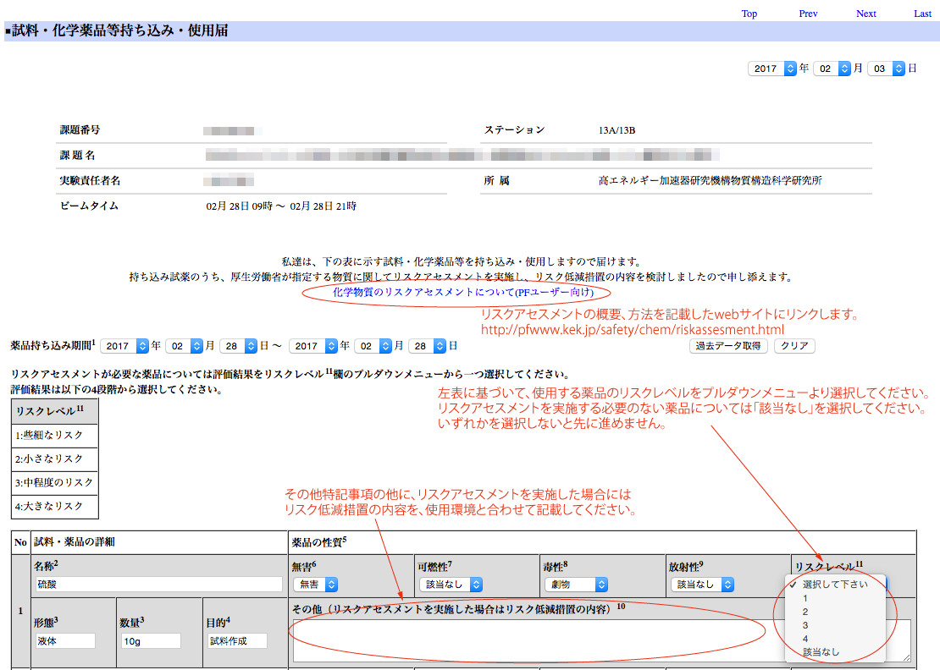This screenshot has width=940, height=670.
Task: Open the 毒性 dropdown showing 劇物
Action: coord(576,585)
